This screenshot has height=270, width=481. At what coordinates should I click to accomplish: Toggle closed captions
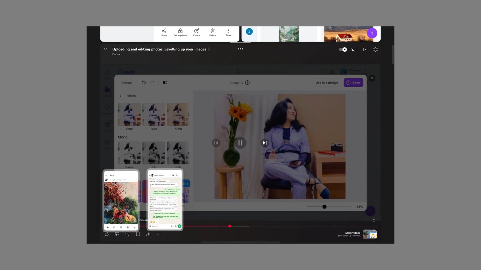(365, 49)
